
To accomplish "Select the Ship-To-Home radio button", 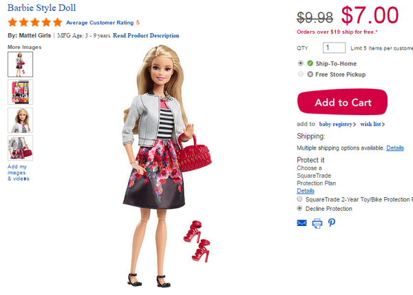I will tap(300, 63).
